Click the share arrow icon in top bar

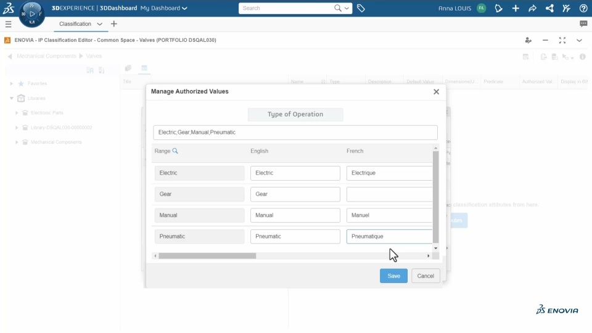[x=532, y=8]
